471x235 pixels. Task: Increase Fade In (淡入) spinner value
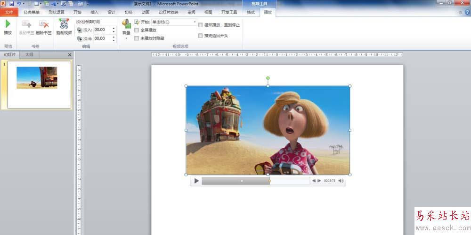point(114,28)
